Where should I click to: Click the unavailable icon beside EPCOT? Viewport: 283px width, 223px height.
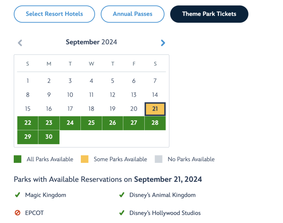click(x=17, y=213)
